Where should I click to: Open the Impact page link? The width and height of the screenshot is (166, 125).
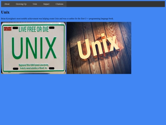click(x=46, y=4)
